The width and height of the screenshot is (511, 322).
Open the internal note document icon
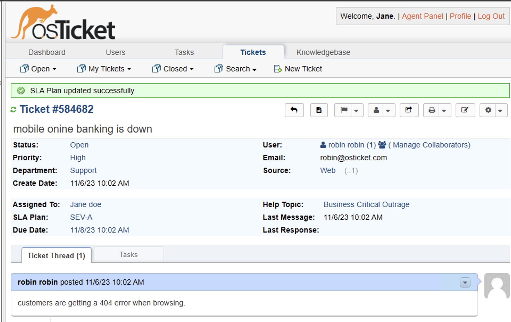coord(319,110)
